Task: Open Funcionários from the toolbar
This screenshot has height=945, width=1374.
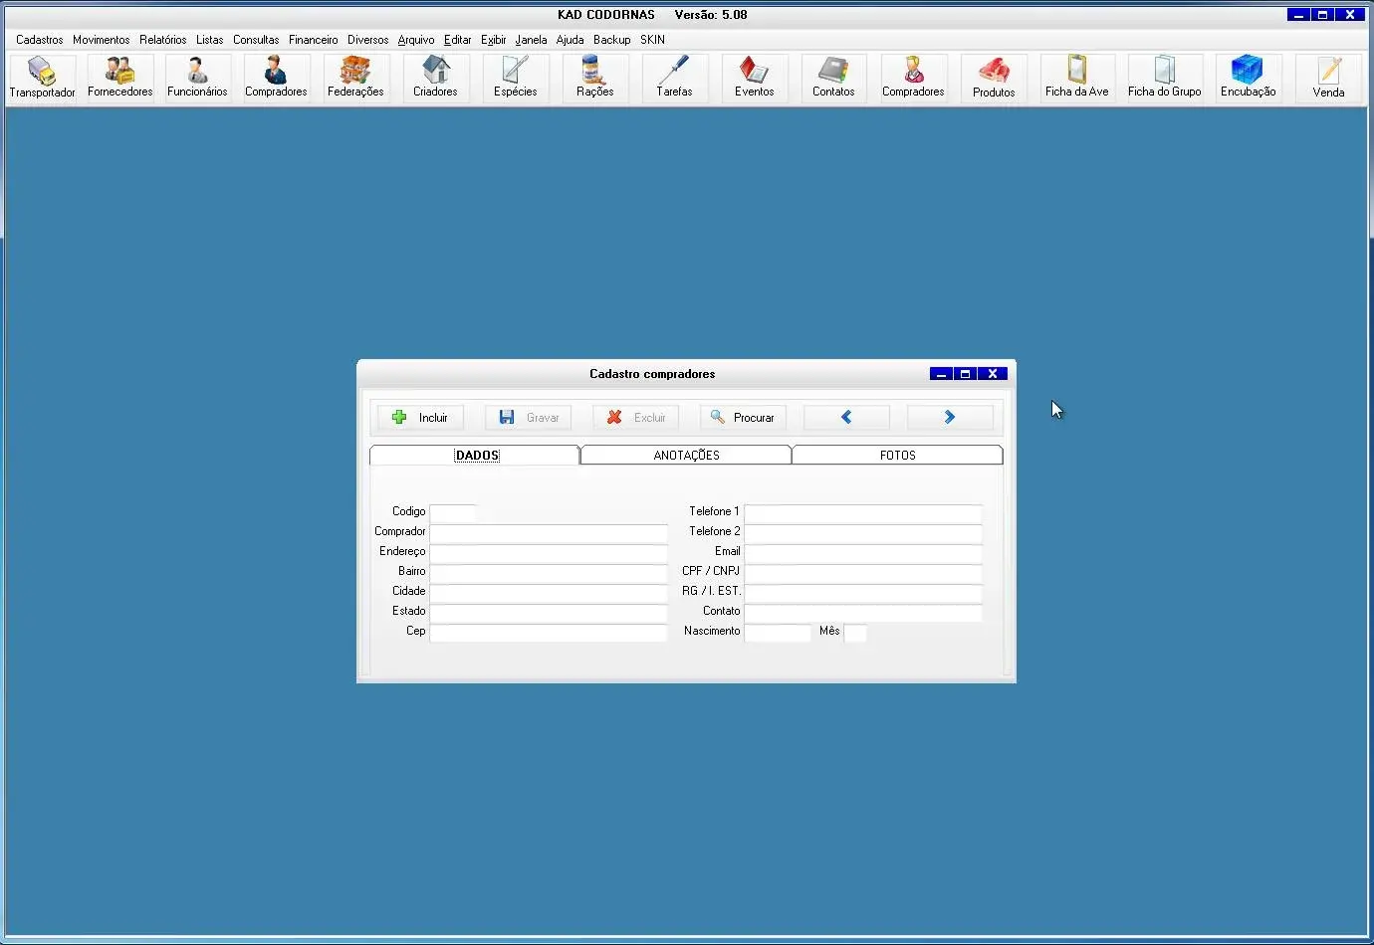Action: (x=197, y=78)
